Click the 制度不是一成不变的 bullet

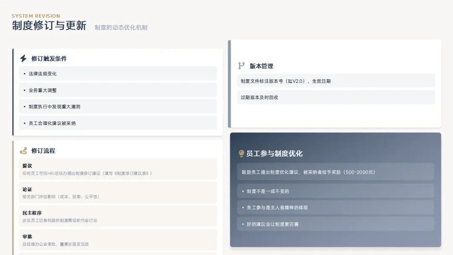click(336, 191)
